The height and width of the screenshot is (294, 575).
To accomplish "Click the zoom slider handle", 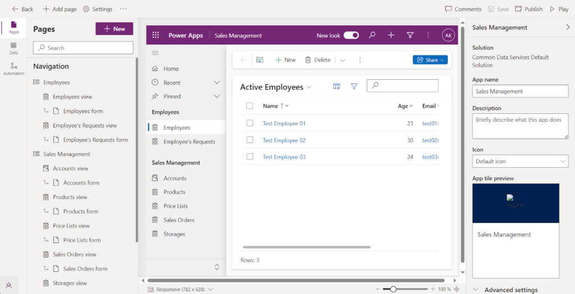I will [393, 289].
